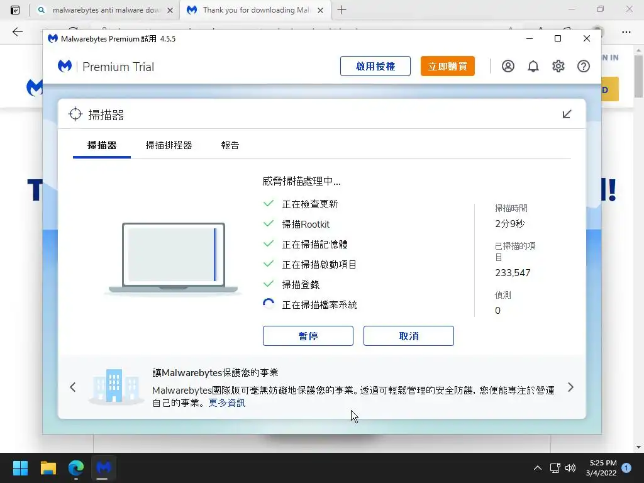The width and height of the screenshot is (644, 483).
Task: Pause the scan with 暫停
Action: pyautogui.click(x=308, y=336)
